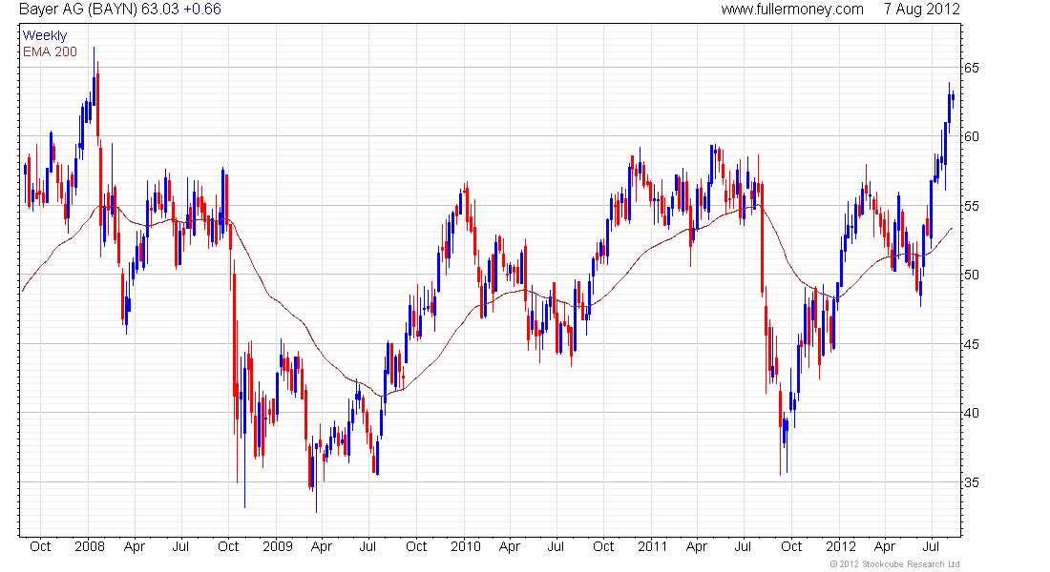
Task: Click the 'Apr' label following 2008
Action: pyautogui.click(x=135, y=546)
